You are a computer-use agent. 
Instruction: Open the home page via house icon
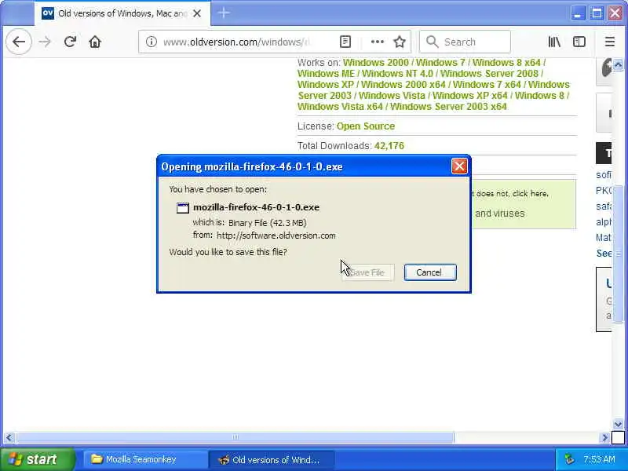[95, 42]
